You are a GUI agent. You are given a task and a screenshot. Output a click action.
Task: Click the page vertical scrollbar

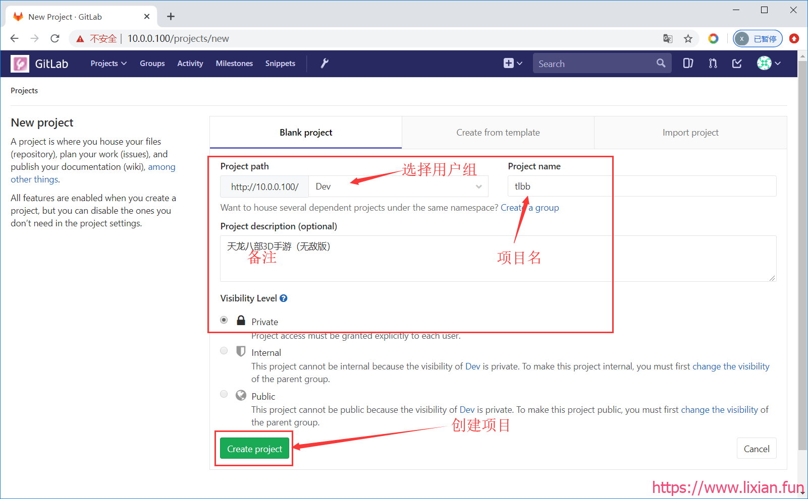tap(802, 255)
